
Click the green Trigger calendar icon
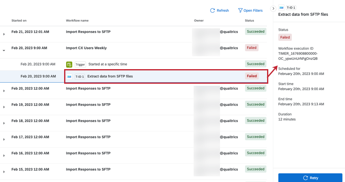click(69, 64)
